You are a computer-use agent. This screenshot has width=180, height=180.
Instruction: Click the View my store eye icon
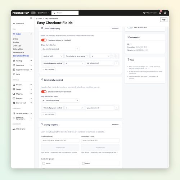click(x=144, y=13)
